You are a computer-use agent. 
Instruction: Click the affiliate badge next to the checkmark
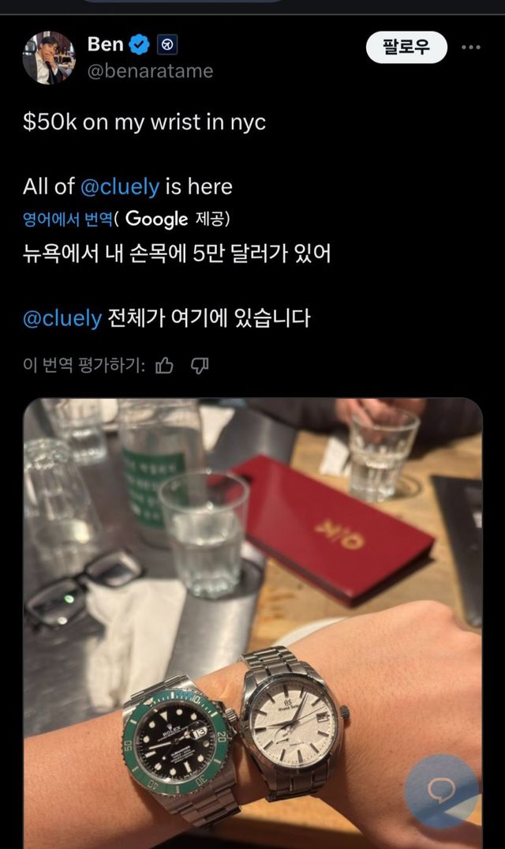point(167,45)
